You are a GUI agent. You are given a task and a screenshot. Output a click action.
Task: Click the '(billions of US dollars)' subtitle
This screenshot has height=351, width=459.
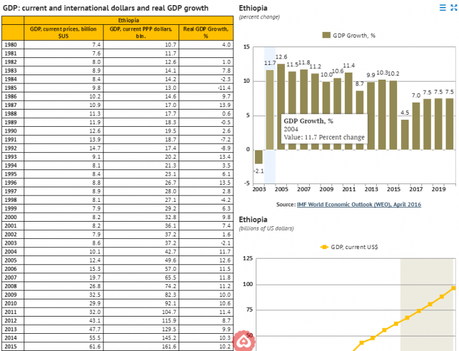(x=266, y=229)
